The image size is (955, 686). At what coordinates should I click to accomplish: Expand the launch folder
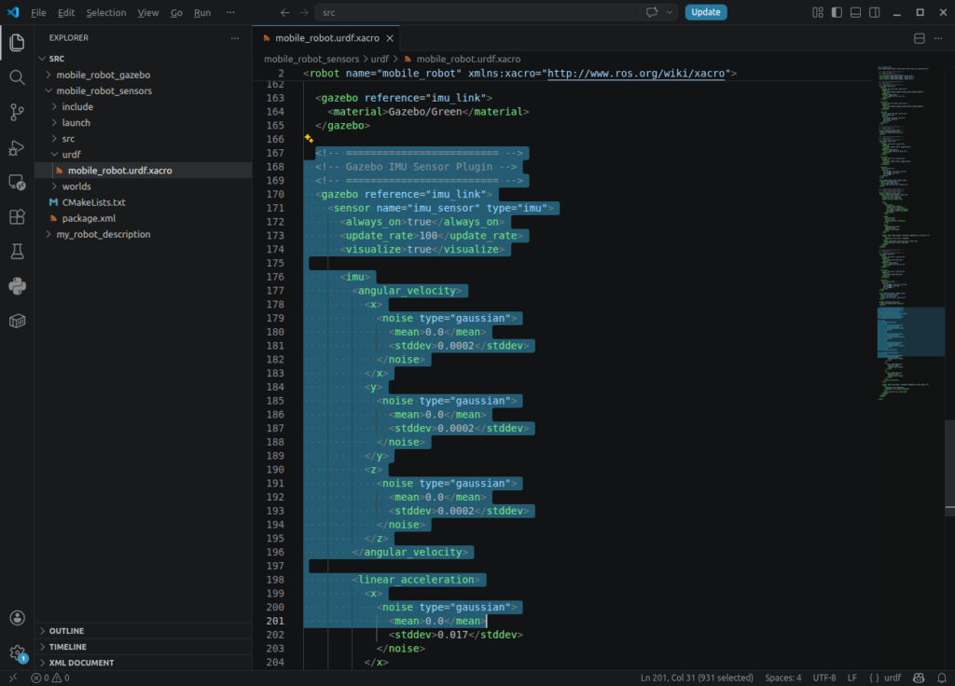click(144, 122)
